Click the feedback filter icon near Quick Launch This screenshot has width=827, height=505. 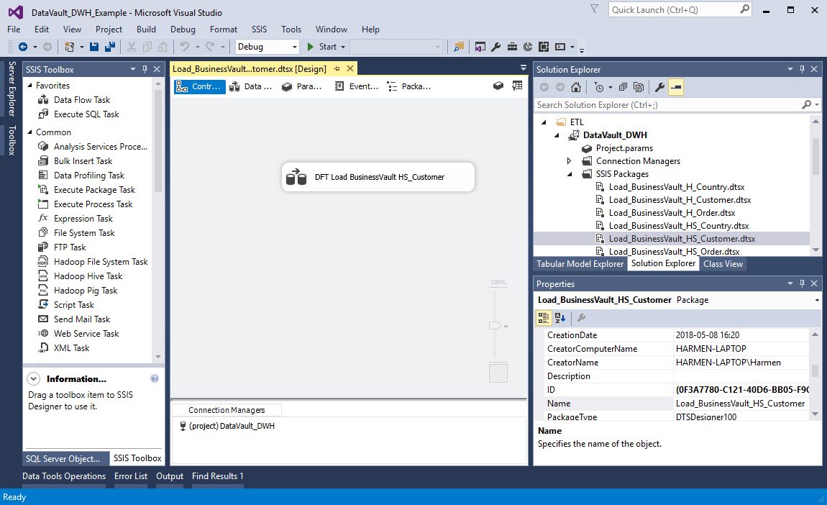click(x=595, y=9)
